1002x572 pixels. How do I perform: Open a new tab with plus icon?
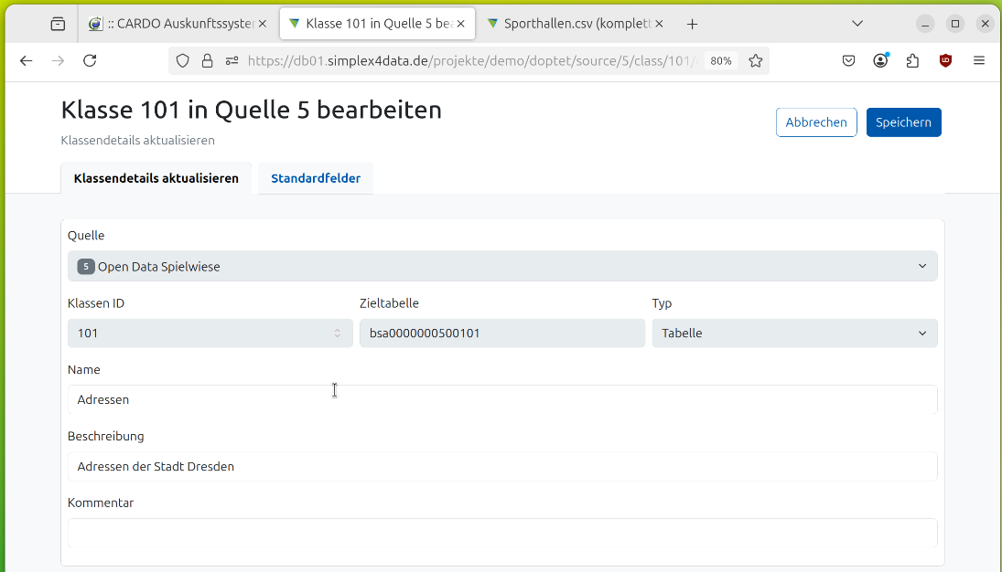coord(692,24)
